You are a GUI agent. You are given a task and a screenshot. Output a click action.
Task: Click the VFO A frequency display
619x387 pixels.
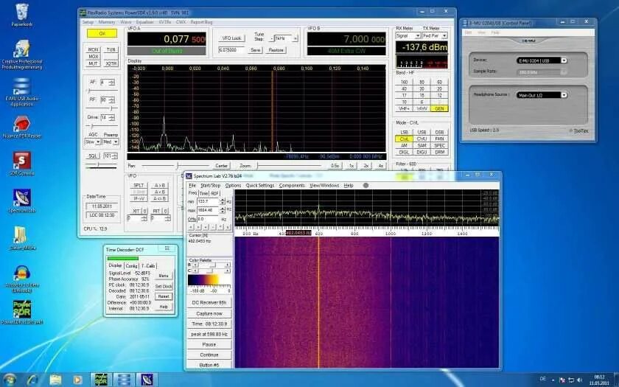click(x=167, y=39)
